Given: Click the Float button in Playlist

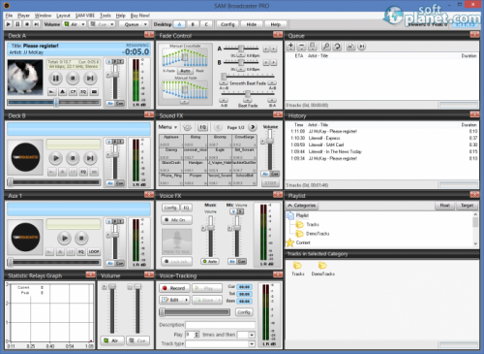Looking at the screenshot, I should (x=444, y=206).
